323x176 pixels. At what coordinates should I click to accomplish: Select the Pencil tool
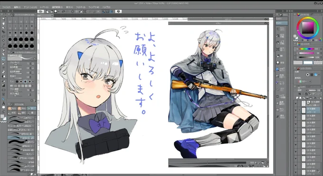click(3, 55)
